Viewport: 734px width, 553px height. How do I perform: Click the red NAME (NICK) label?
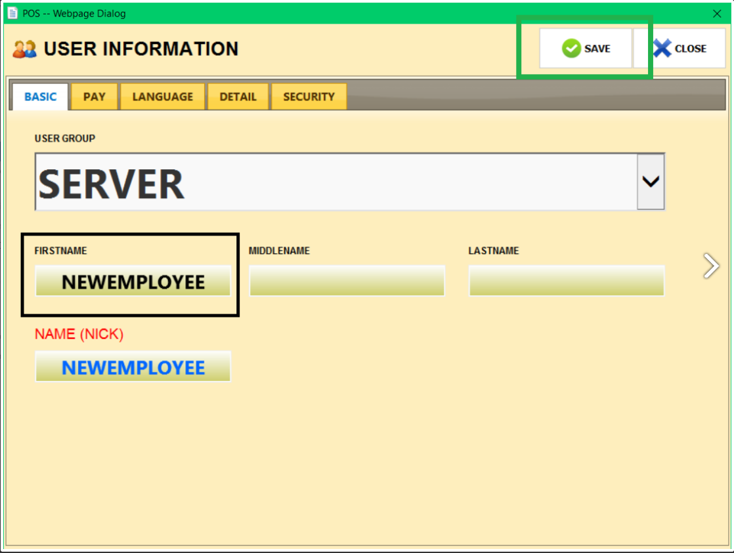point(79,334)
